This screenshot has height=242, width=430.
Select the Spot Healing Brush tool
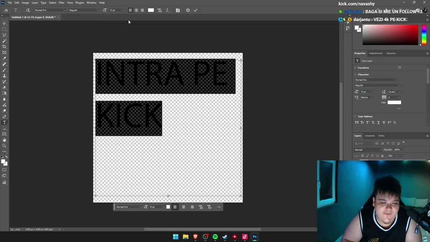tap(4, 64)
